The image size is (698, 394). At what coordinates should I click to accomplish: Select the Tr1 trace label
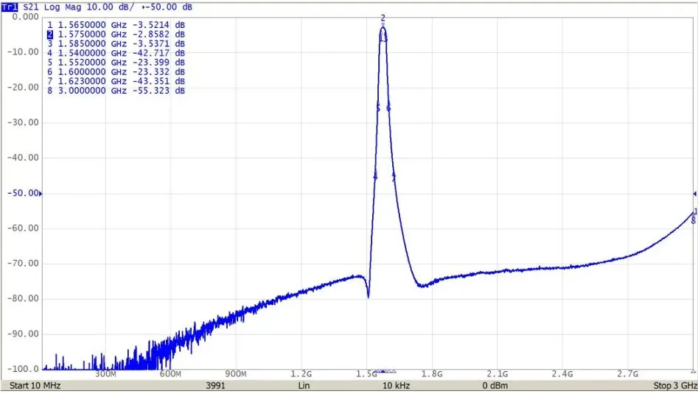(x=10, y=7)
